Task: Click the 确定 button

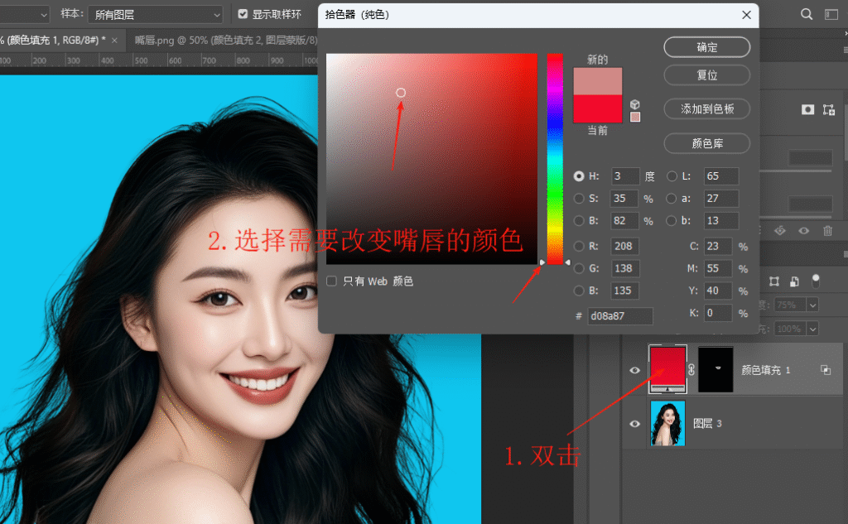Action: click(x=707, y=47)
